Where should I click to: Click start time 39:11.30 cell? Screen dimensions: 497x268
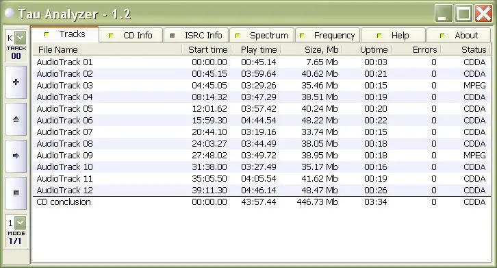pos(209,190)
